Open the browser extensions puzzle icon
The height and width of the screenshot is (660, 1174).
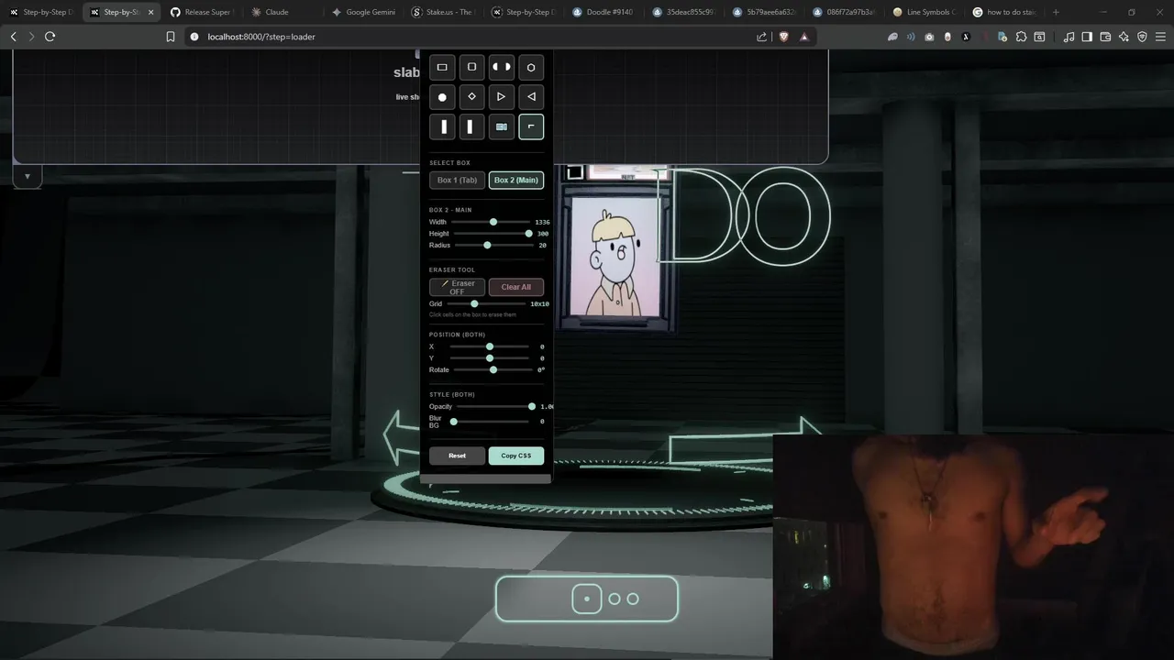[1021, 37]
